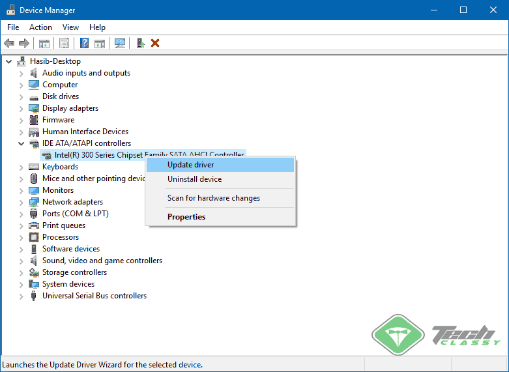Choose Uninstall device from context menu
509x372 pixels.
point(220,179)
